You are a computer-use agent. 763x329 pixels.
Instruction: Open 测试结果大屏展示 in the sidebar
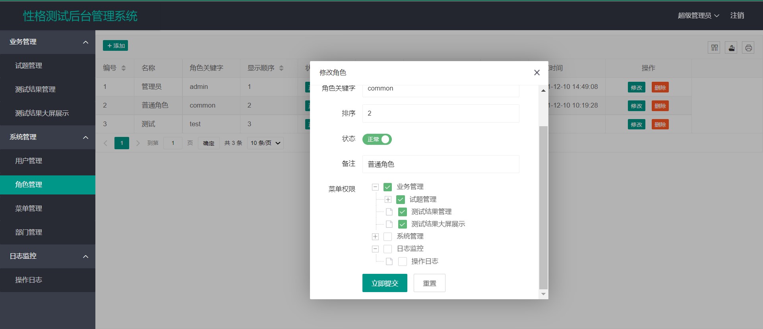(48, 114)
